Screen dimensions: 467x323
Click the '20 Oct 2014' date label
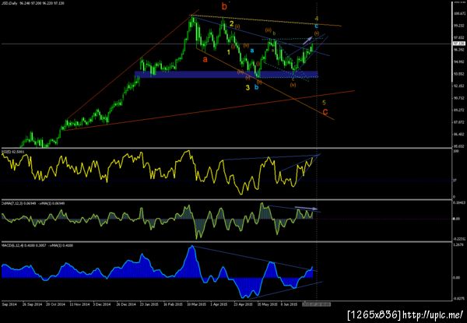click(x=57, y=304)
